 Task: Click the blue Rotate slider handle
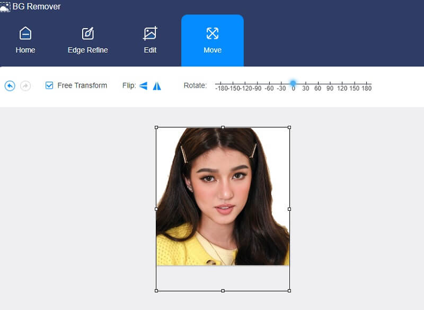click(293, 82)
